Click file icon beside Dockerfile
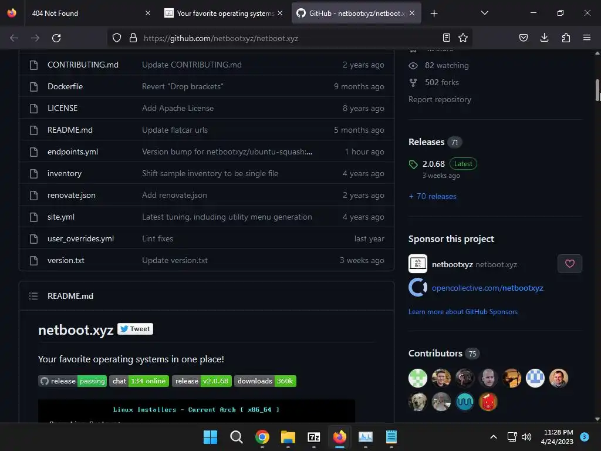 [x=33, y=87]
